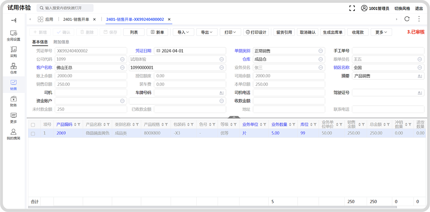This screenshot has width=430, height=212.
Task: Open the 财务 sidebar module
Action: 14,102
